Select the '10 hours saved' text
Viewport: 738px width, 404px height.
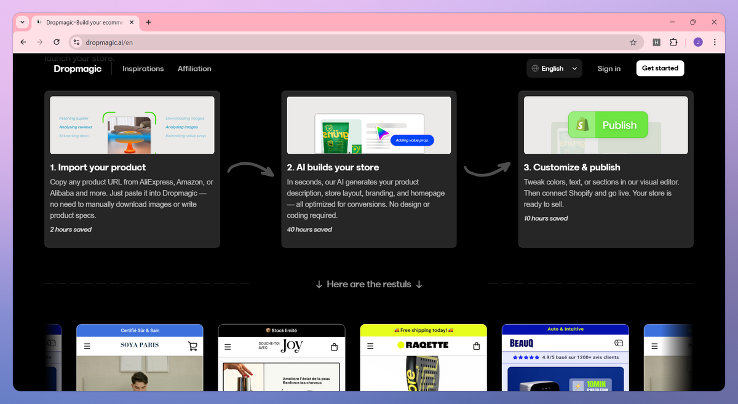[x=546, y=218]
